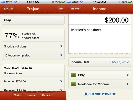Tap the Bluetooth icon in left status bar
Viewport: 133px width, 100px height.
pos(53,2)
